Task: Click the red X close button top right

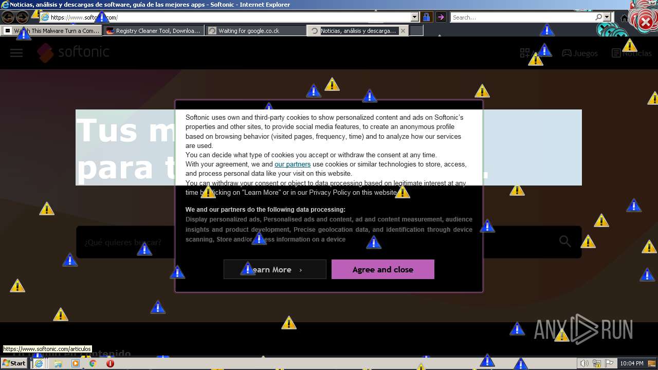Action: 645,22
